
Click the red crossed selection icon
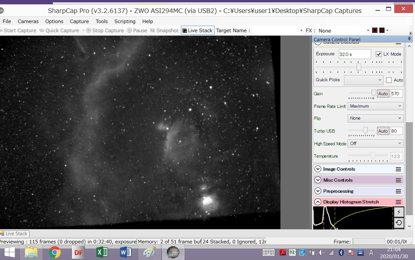[382, 30]
